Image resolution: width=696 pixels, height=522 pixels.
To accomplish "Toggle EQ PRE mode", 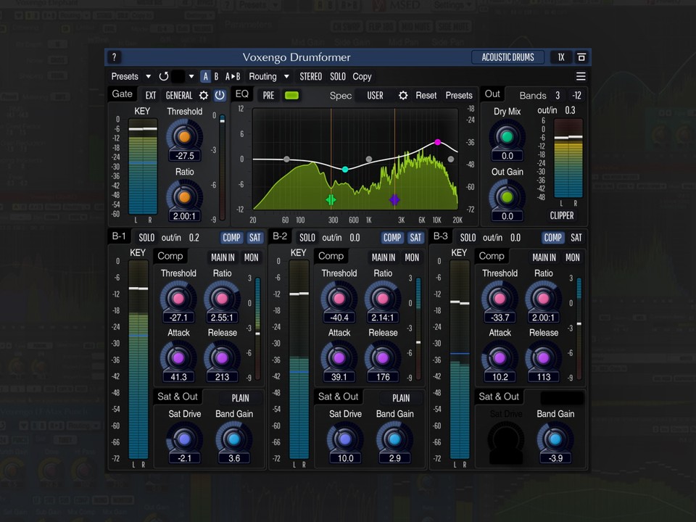I will pos(268,96).
